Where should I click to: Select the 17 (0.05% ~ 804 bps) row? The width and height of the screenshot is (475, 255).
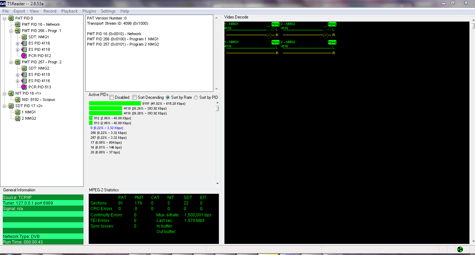point(106,142)
